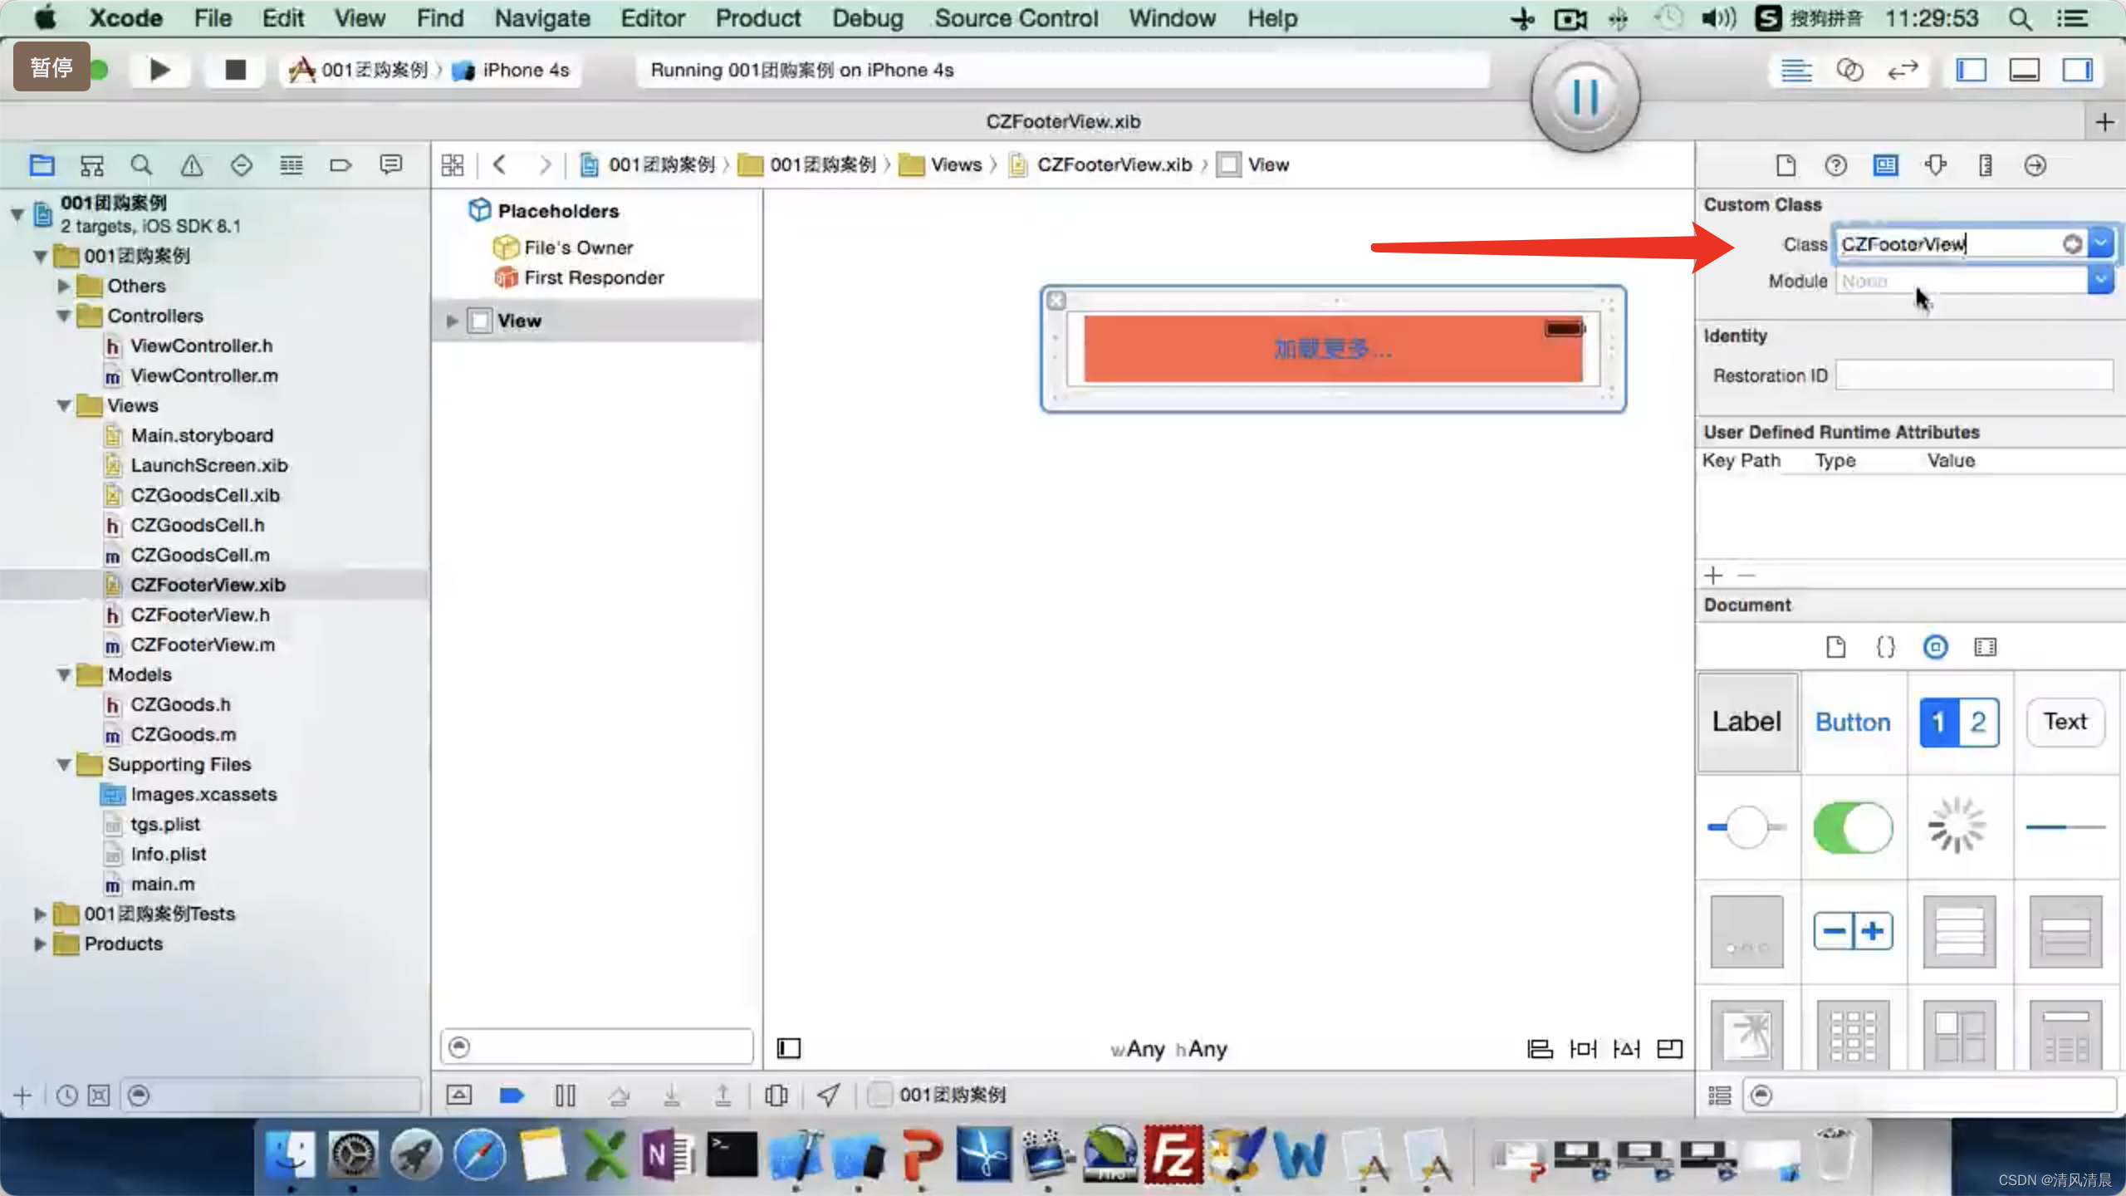Viewport: 2126px width, 1196px height.
Task: Click the Run button to build project
Action: [160, 69]
